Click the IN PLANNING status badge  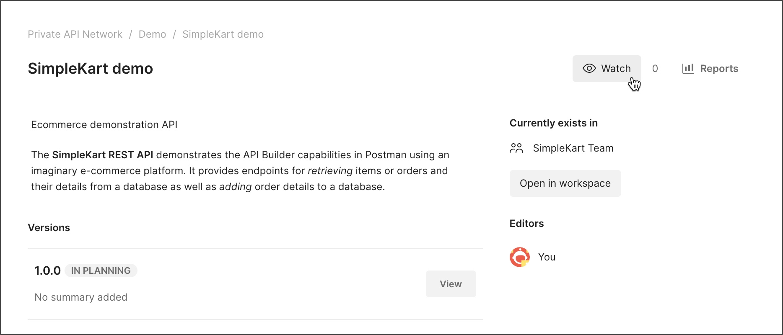101,271
